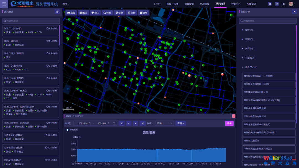Open the 分析 analysis tool on map toolbar
Screen dimensions: 299x168
[x=132, y=13]
